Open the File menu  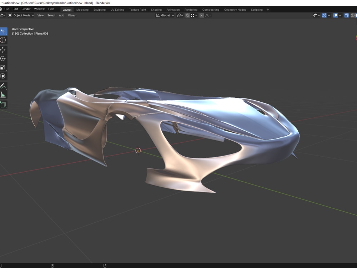pyautogui.click(x=6, y=9)
